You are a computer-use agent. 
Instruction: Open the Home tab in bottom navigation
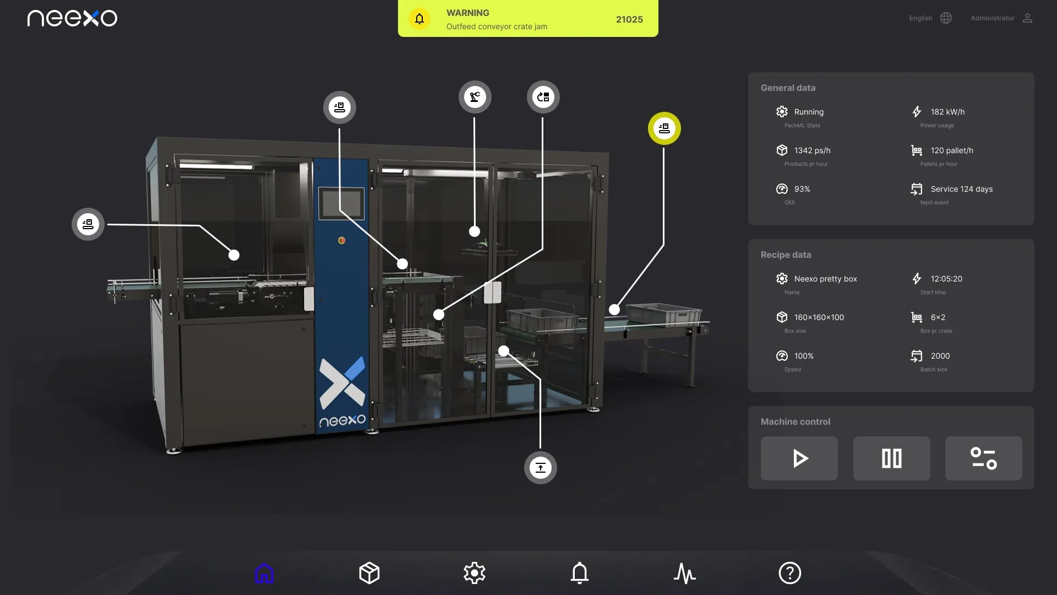(x=264, y=573)
